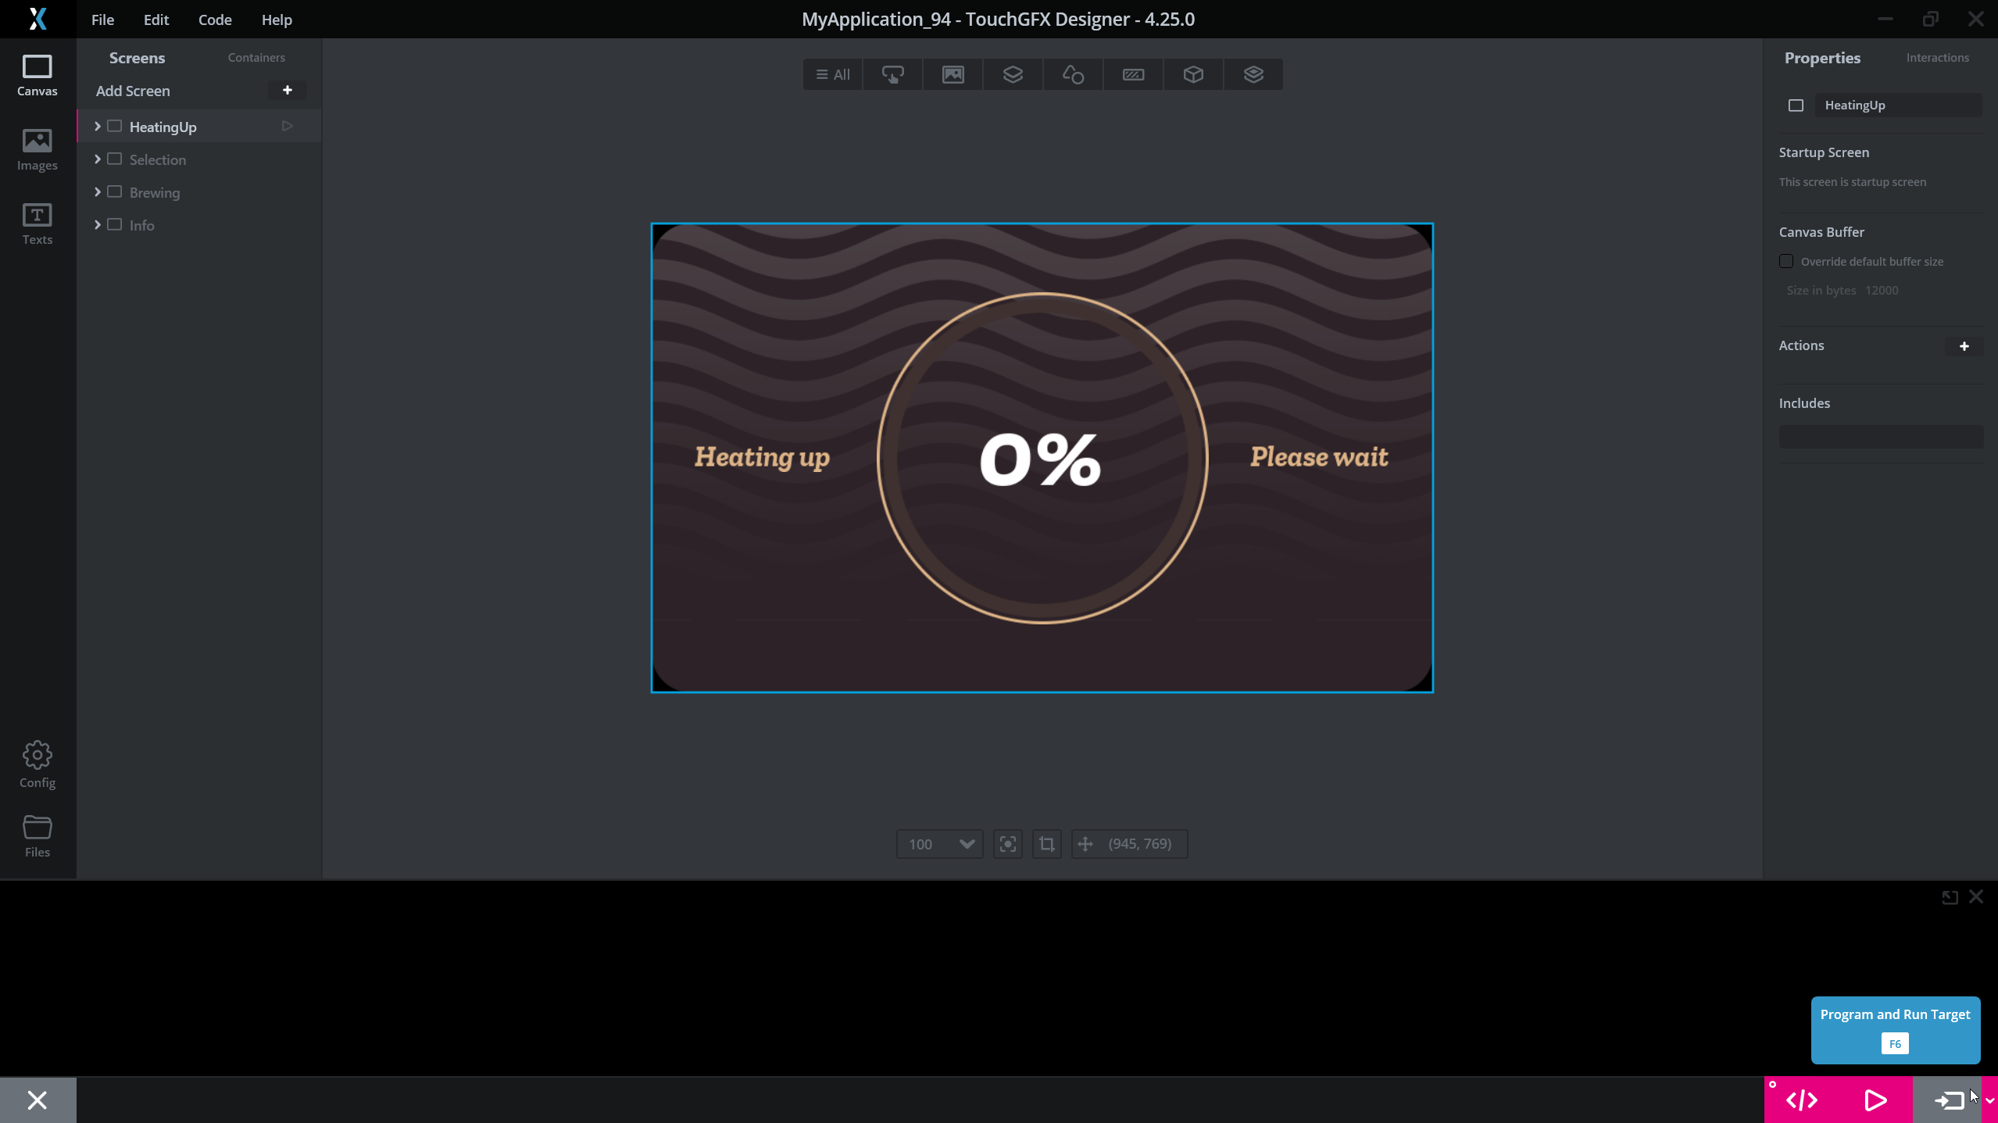Switch to the Containers tab
The height and width of the screenshot is (1123, 1998).
tap(256, 58)
